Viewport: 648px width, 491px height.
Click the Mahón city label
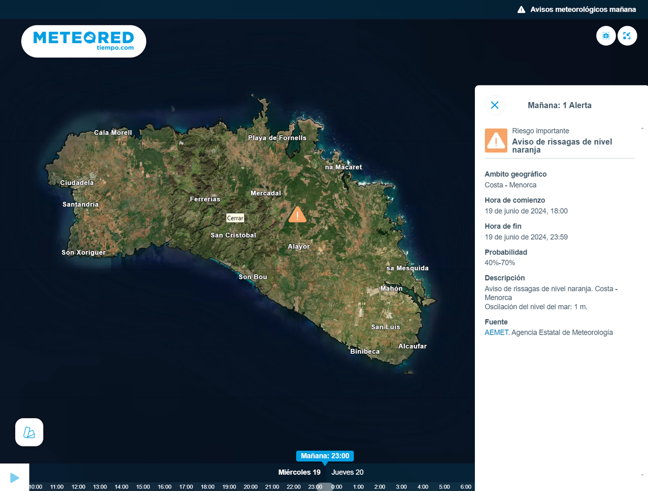click(391, 289)
